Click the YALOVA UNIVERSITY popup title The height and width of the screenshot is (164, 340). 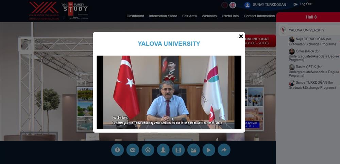(169, 44)
